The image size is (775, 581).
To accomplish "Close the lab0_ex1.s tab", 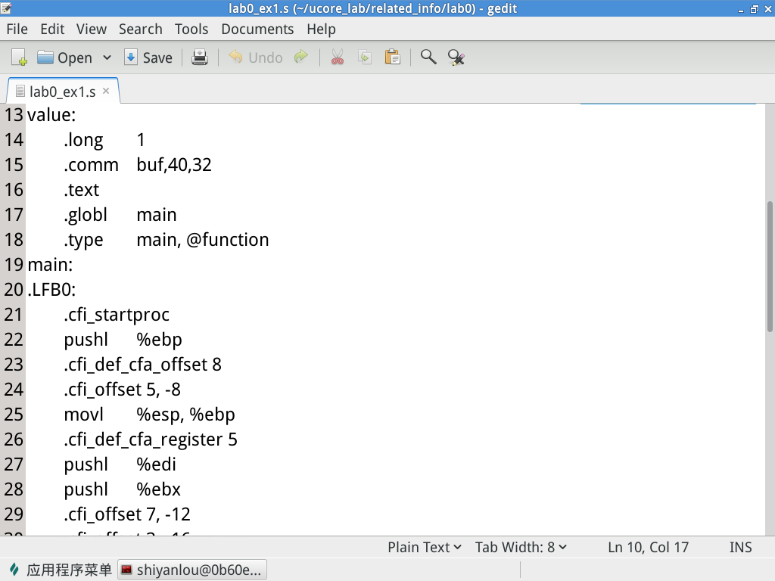I will point(105,90).
